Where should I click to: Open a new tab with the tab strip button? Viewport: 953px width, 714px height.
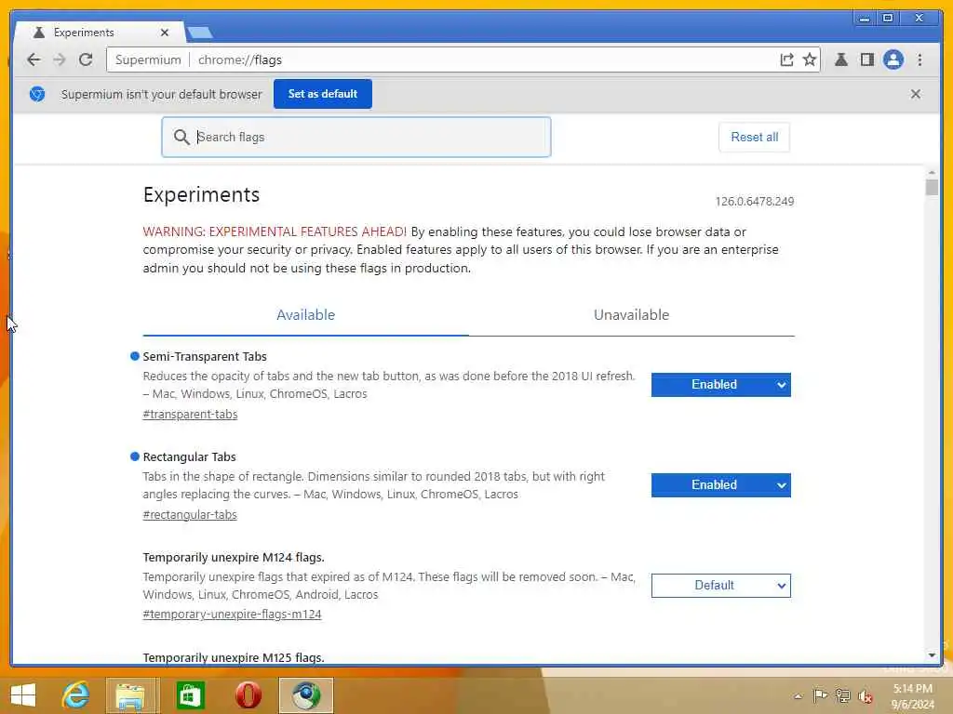pyautogui.click(x=199, y=33)
